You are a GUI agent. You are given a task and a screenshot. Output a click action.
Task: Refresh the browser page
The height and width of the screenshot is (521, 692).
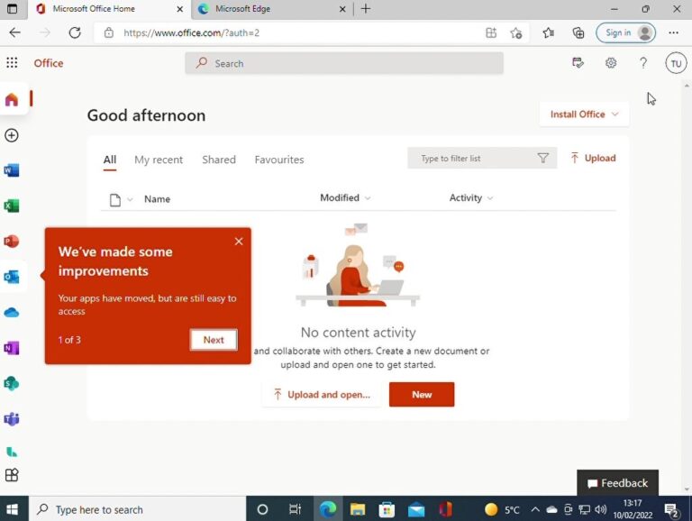coord(75,32)
